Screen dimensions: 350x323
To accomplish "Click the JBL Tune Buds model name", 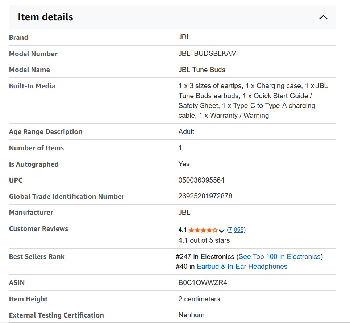I will [202, 70].
